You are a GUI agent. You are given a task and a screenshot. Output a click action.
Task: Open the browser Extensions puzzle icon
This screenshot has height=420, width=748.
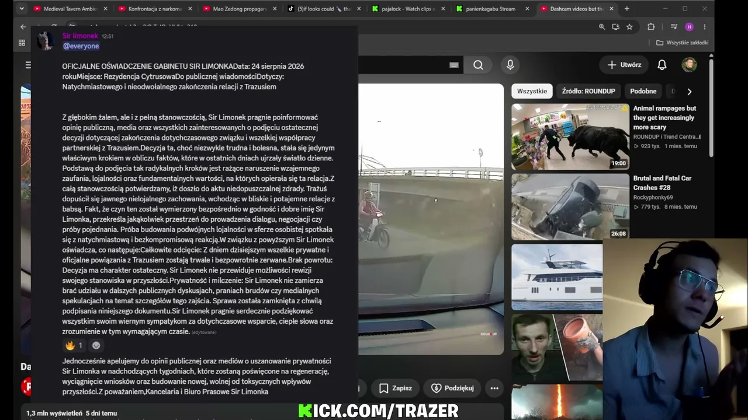coord(651,27)
